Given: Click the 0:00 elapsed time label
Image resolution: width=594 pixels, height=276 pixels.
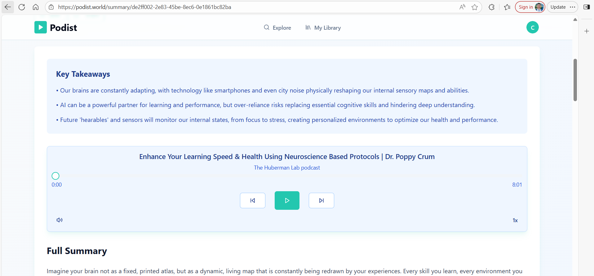Looking at the screenshot, I should (x=56, y=185).
